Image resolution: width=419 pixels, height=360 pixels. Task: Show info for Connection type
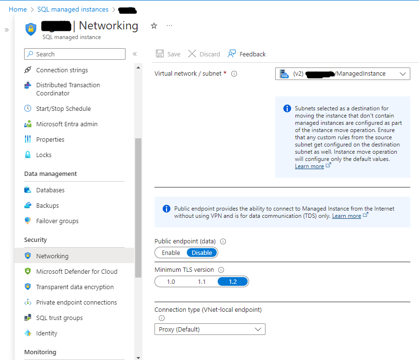(162, 318)
